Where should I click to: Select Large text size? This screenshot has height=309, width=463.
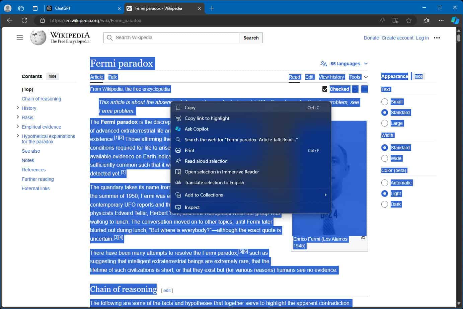pos(384,123)
